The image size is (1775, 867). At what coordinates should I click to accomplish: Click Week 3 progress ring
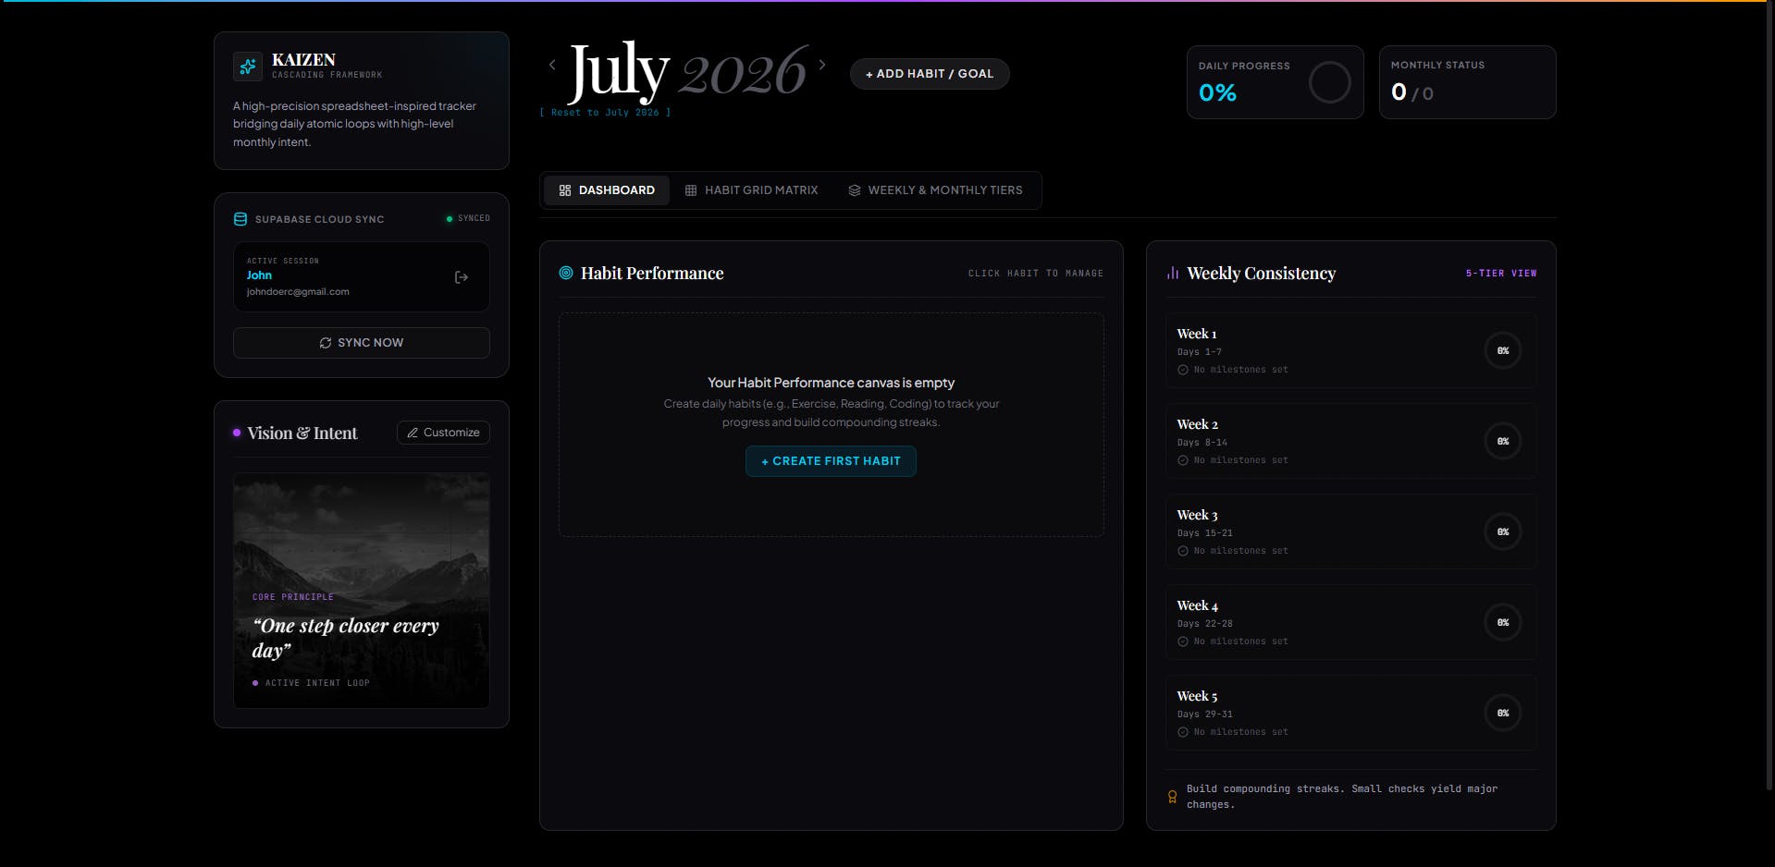coord(1503,531)
